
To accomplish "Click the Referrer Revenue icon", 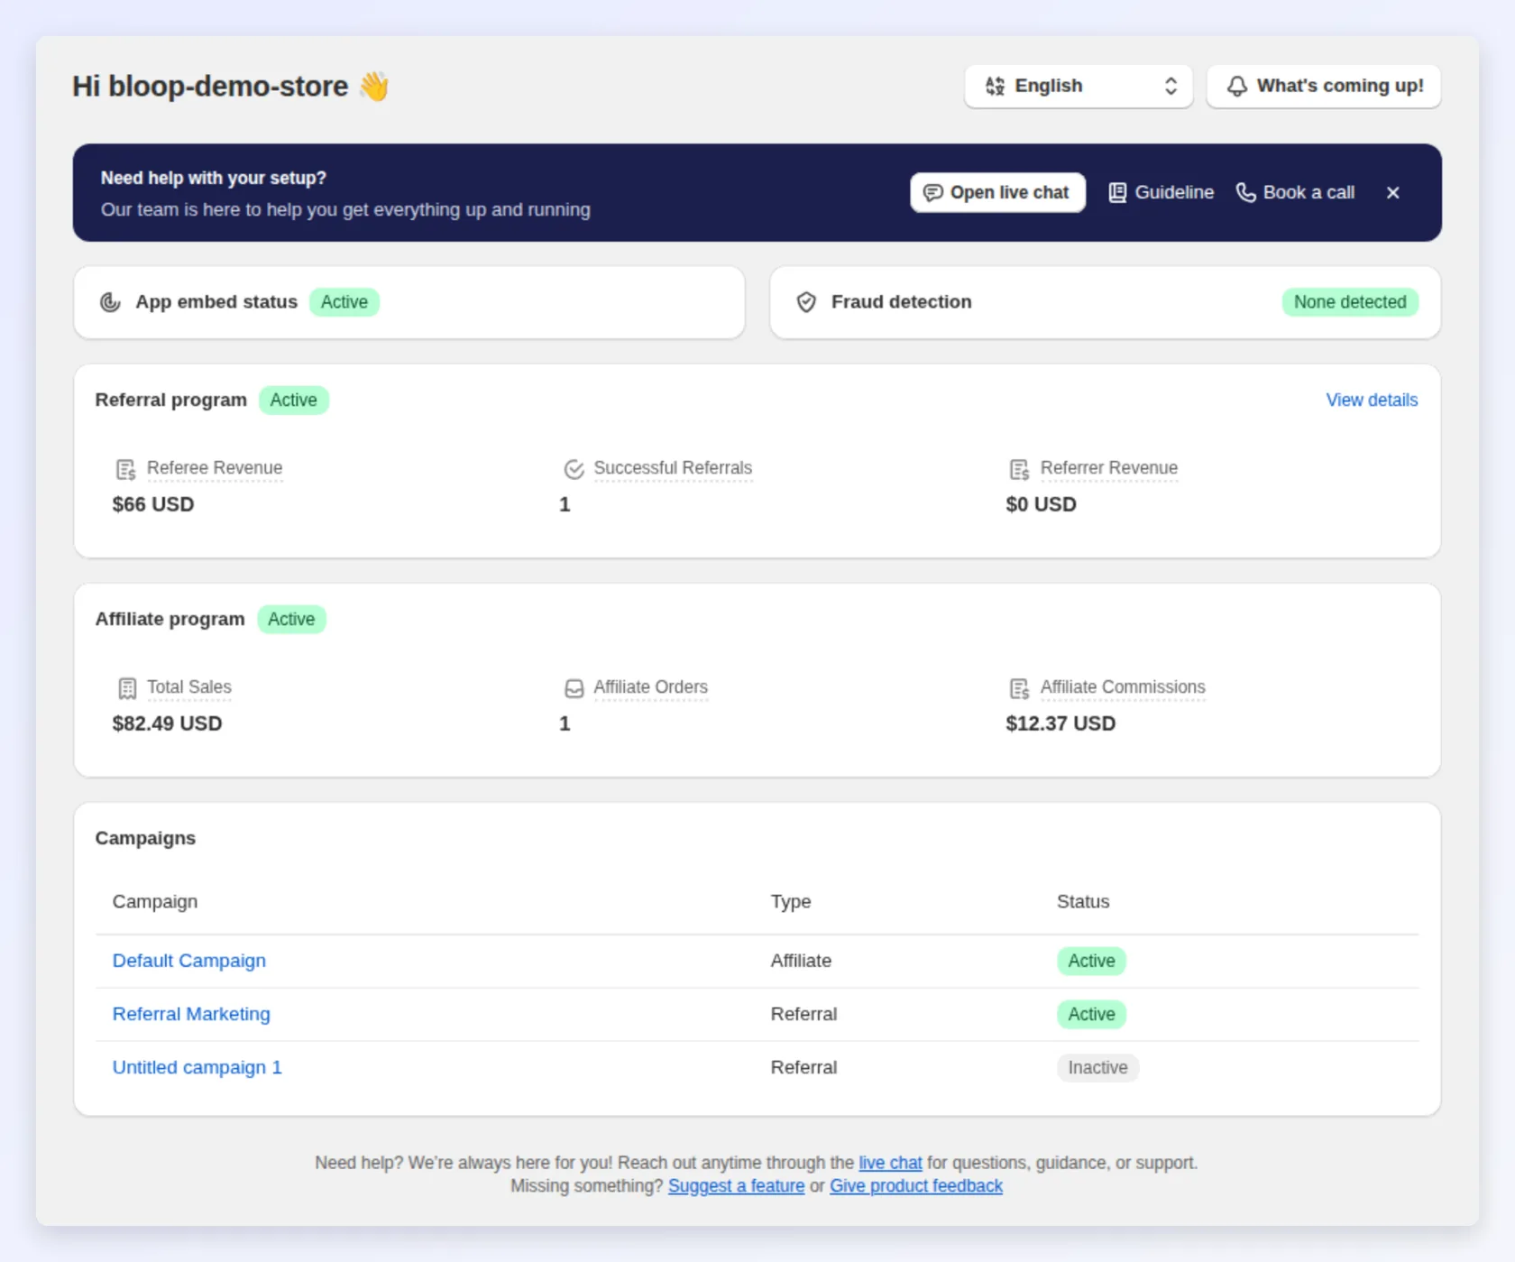I will pos(1020,469).
